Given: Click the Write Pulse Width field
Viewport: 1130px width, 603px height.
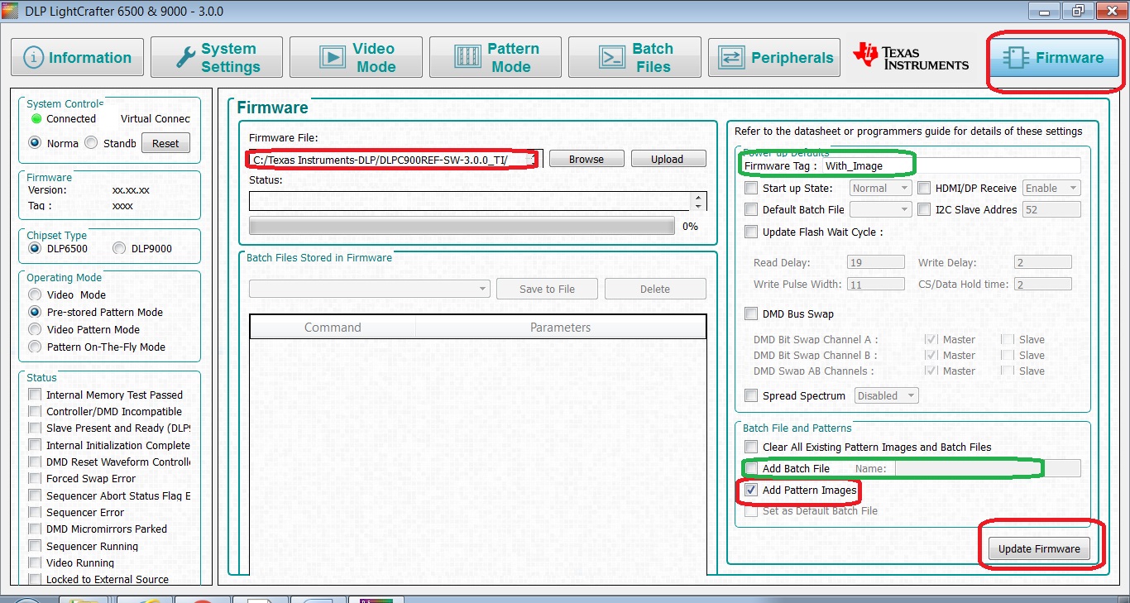Looking at the screenshot, I should pos(876,284).
